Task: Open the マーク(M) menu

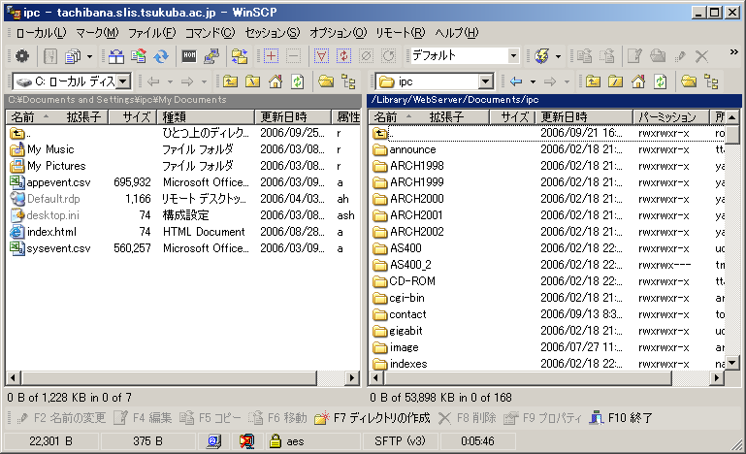Action: point(97,33)
